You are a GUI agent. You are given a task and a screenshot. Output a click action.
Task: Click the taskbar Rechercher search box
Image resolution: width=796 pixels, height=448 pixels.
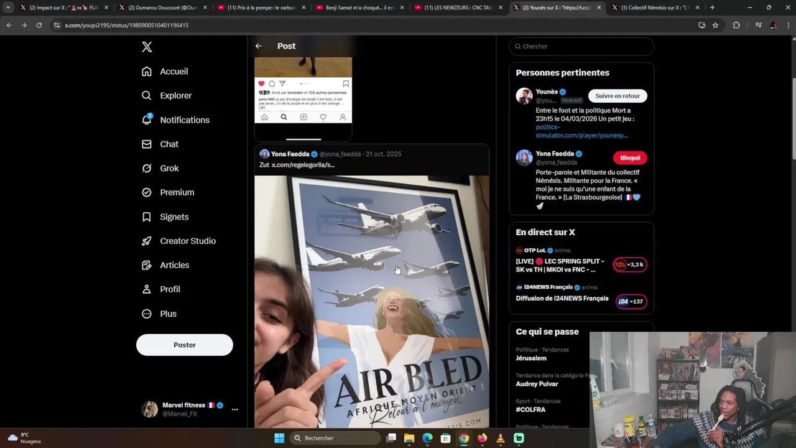coord(335,438)
